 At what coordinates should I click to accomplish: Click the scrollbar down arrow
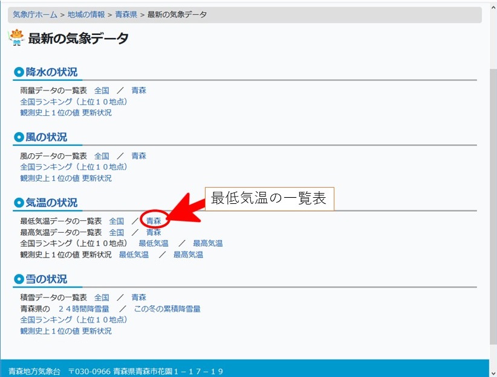493,373
